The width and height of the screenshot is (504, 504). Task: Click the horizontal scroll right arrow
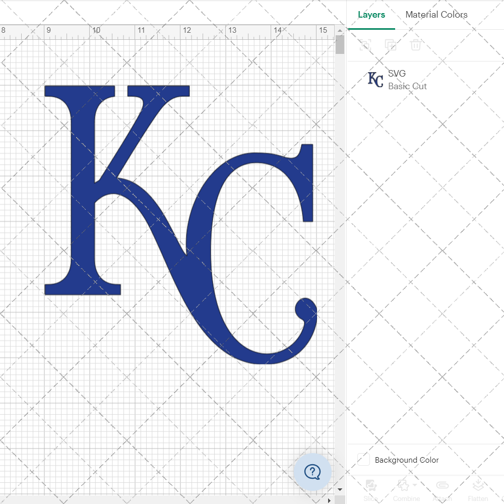tap(329, 500)
